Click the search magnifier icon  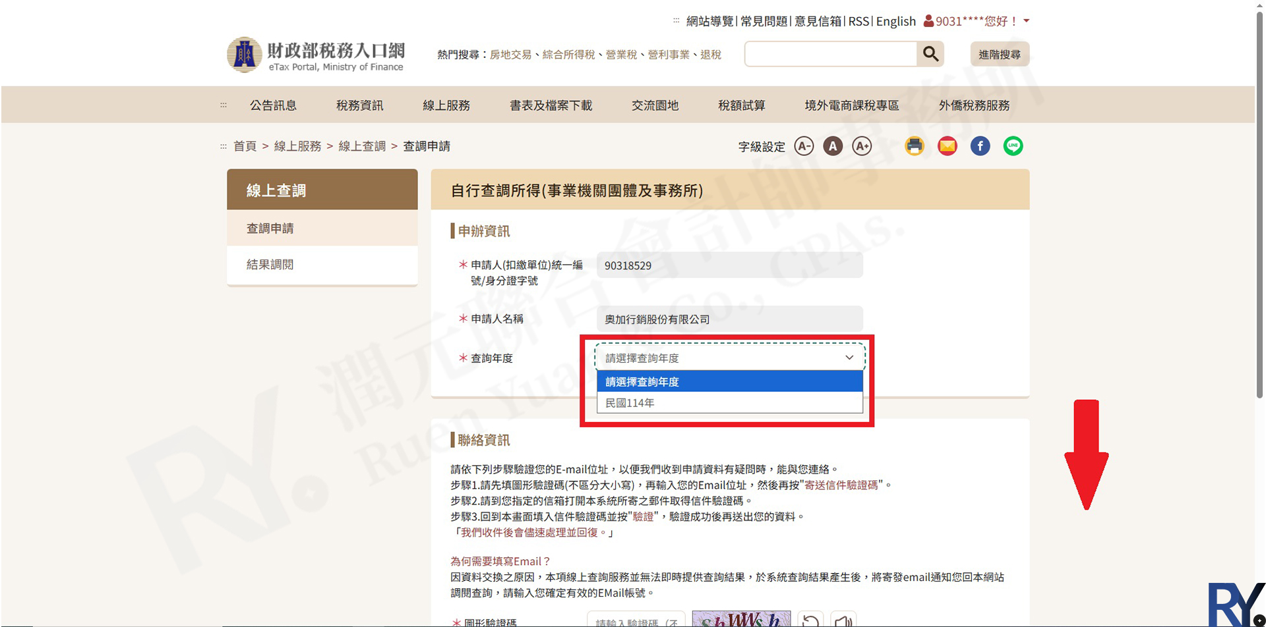tap(930, 54)
